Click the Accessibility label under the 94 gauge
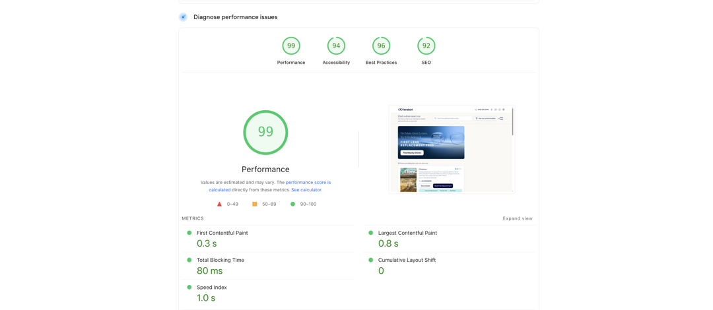 point(336,63)
